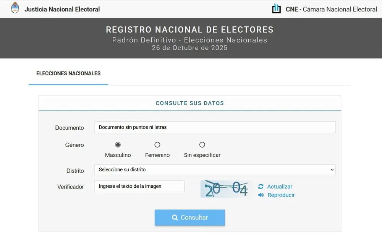Screen dimensions: 382x234
Task: Click the CNE logo icon
Action: click(276, 8)
